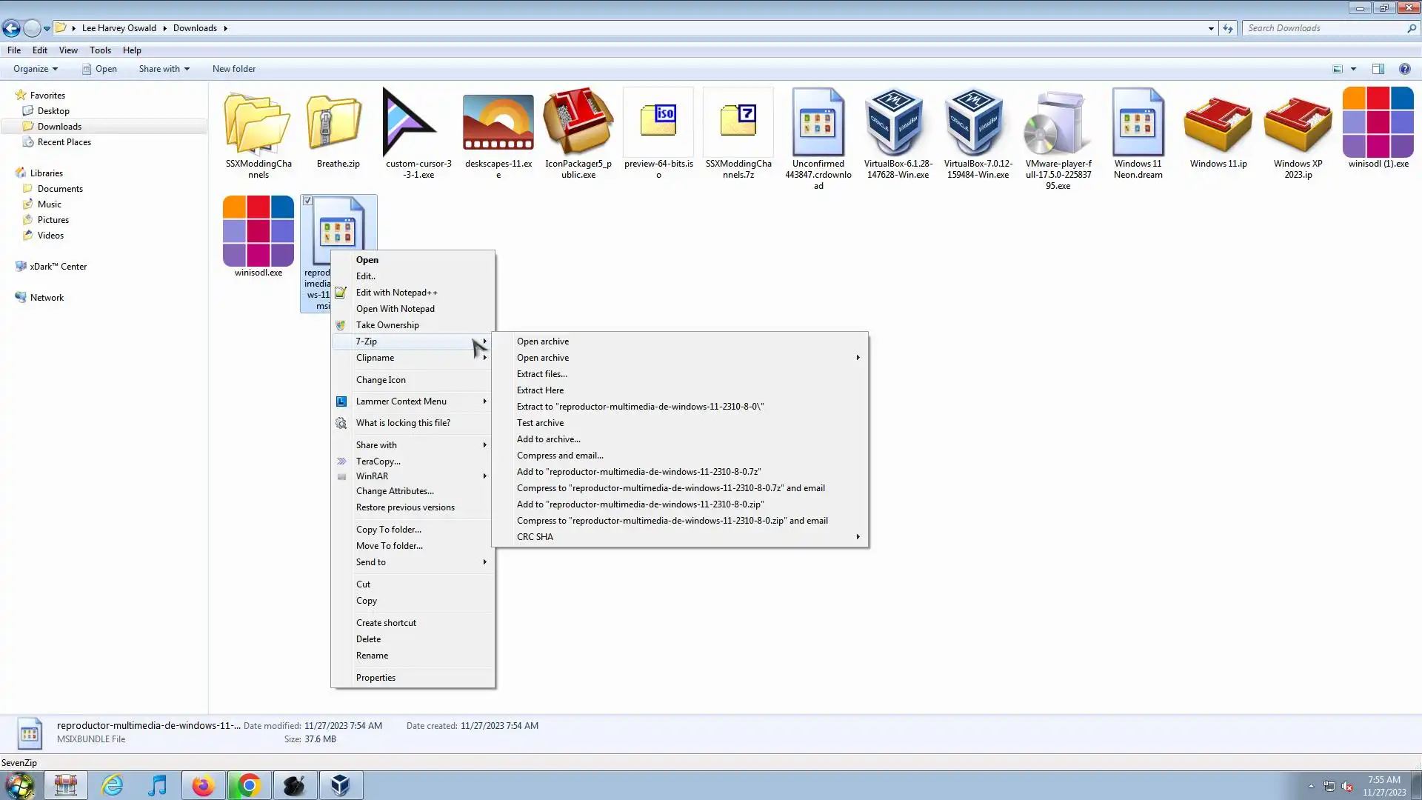Uncheck the selected msixbundle file checkbox

[308, 201]
